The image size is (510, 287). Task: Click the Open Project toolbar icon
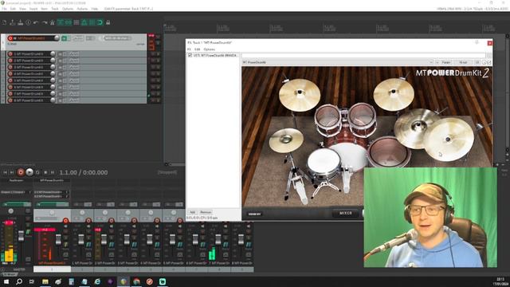(13, 22)
